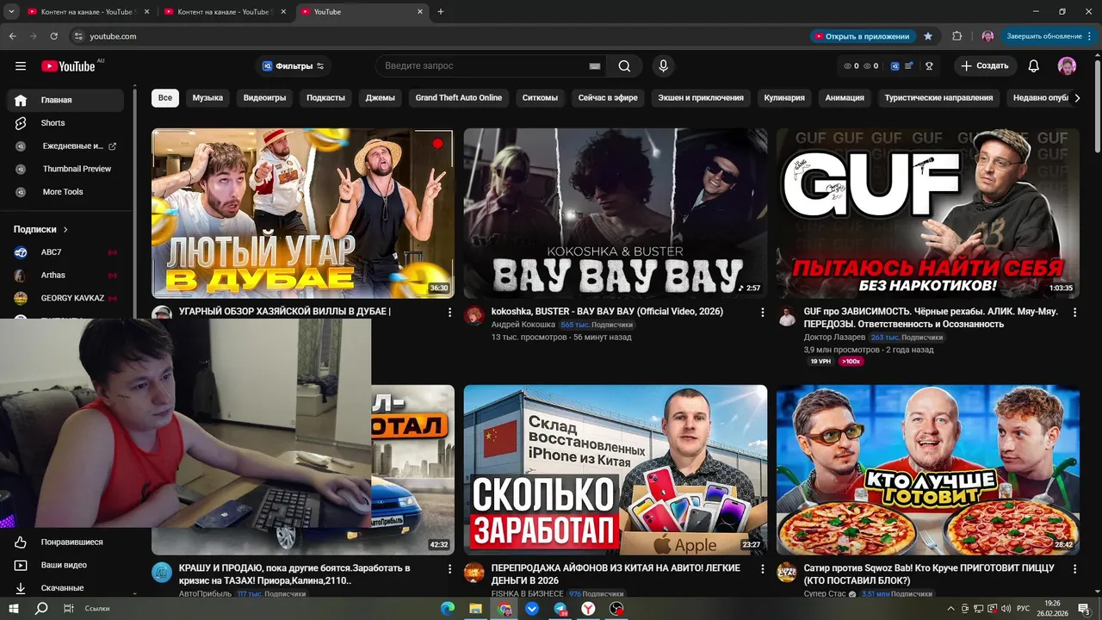Viewport: 1102px width, 620px height.
Task: Open more options for kokoshka BAY BAY BAY video
Action: 762,313
